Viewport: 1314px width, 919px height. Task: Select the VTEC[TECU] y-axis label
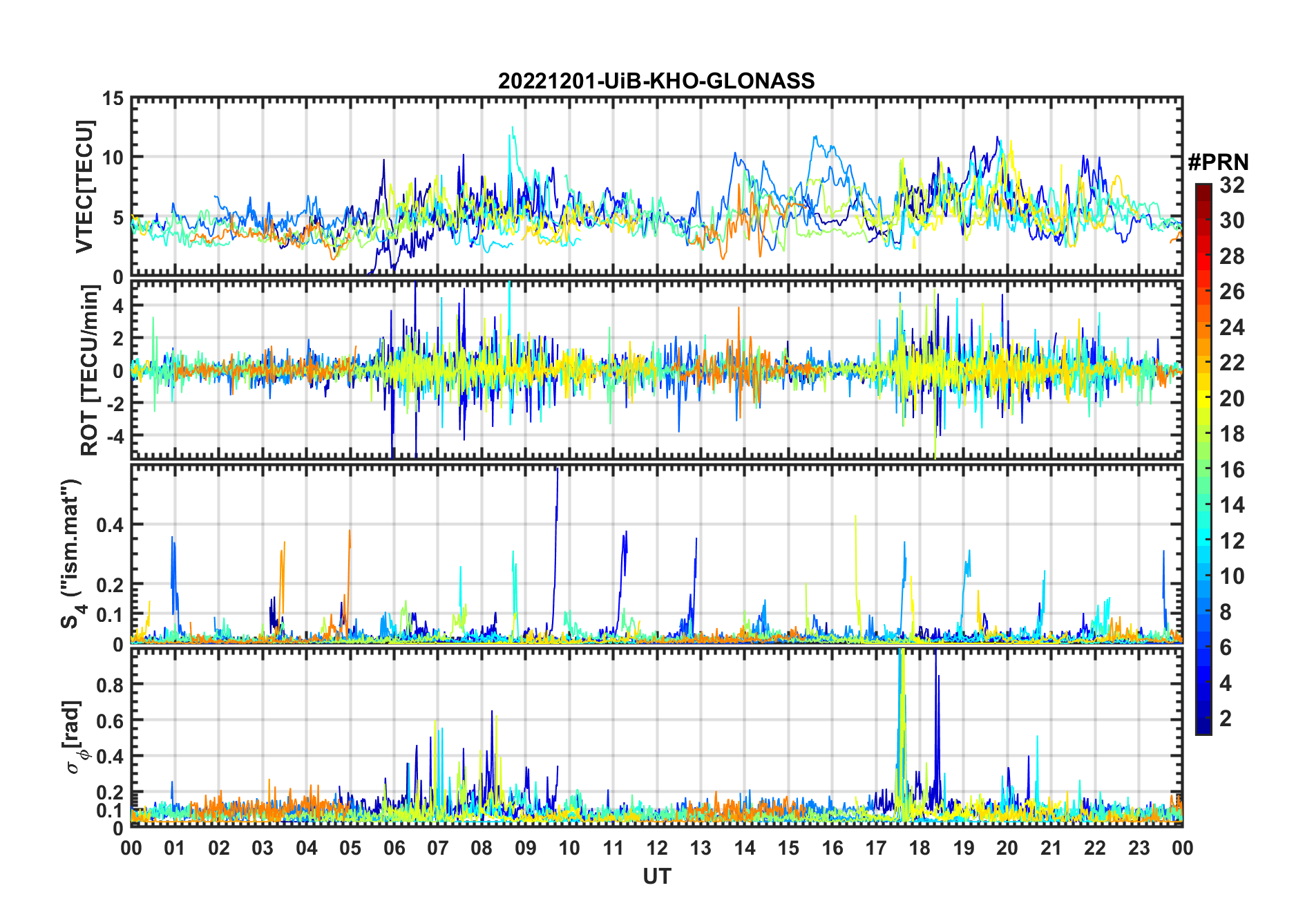[84, 187]
